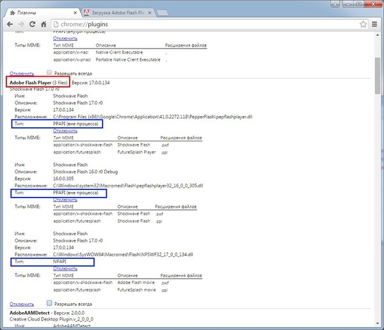Open the Chrome hamburger menu

(x=374, y=24)
